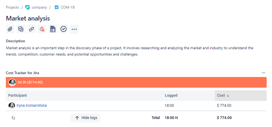
Task: Click the report sheet document icon
Action: point(53,29)
